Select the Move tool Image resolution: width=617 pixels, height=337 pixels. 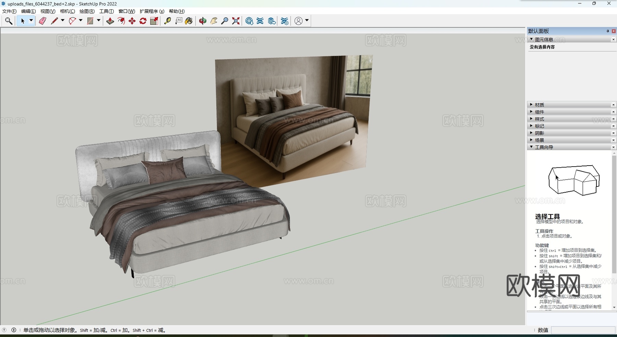tap(132, 21)
